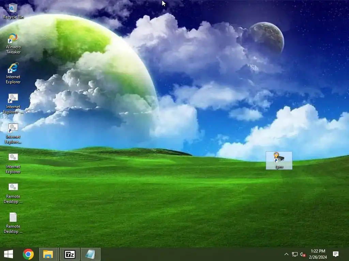Open Internet Explorer with the blue e logo
Screen dimensions: 349x261
pos(13,73)
